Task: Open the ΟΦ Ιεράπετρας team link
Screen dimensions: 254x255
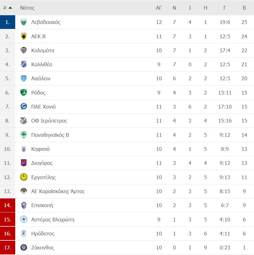Action: 49,121
